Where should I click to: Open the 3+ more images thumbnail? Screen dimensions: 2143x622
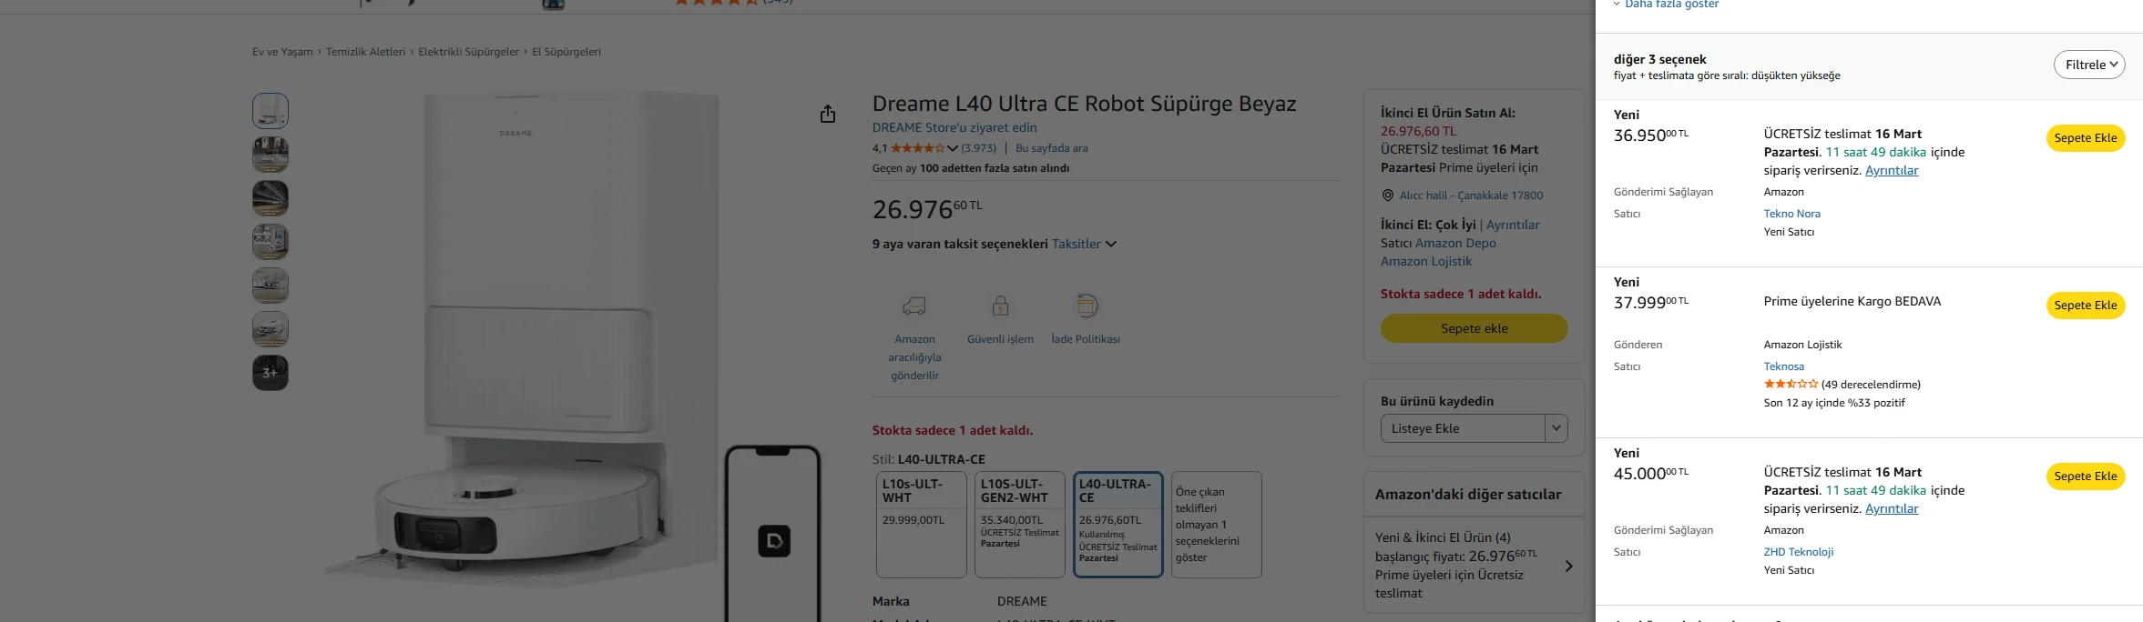coord(270,373)
